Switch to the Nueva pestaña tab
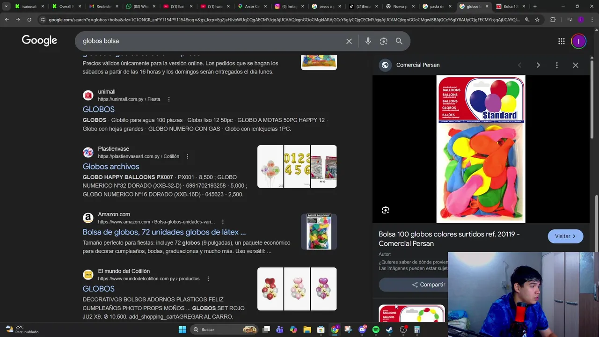The width and height of the screenshot is (599, 337). [400, 6]
